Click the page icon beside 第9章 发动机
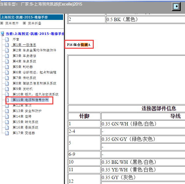 (7, 89)
